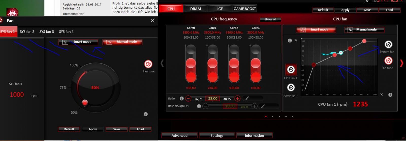This screenshot has width=406, height=141.
Task: Click Apply in the Fan window
Action: click(93, 129)
